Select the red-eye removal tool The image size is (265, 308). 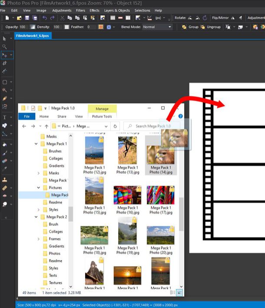[4, 196]
